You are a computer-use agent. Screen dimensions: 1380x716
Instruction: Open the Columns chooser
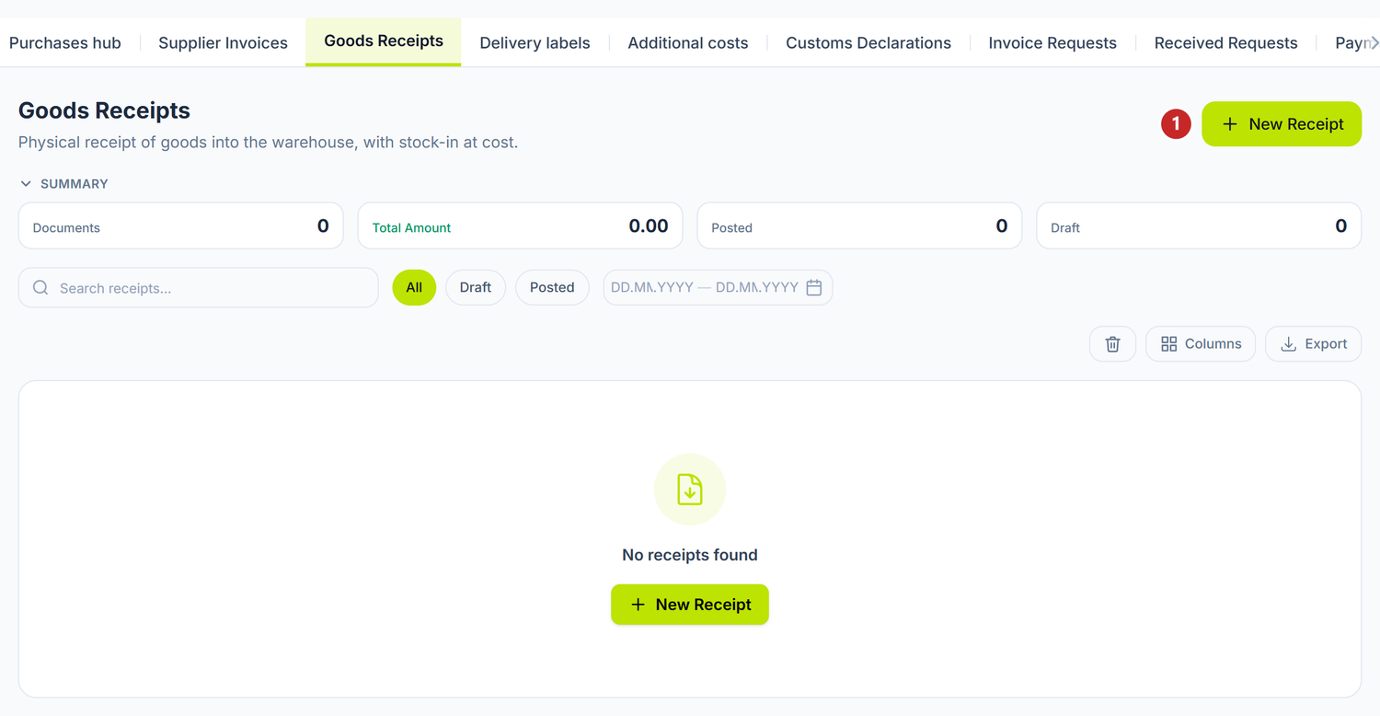[1201, 344]
